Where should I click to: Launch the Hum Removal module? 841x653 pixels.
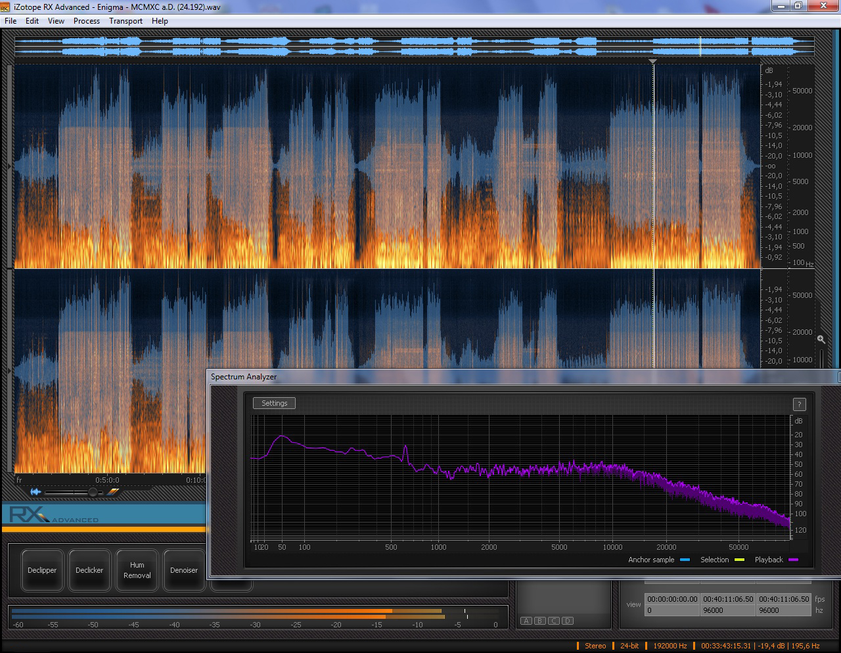click(137, 570)
